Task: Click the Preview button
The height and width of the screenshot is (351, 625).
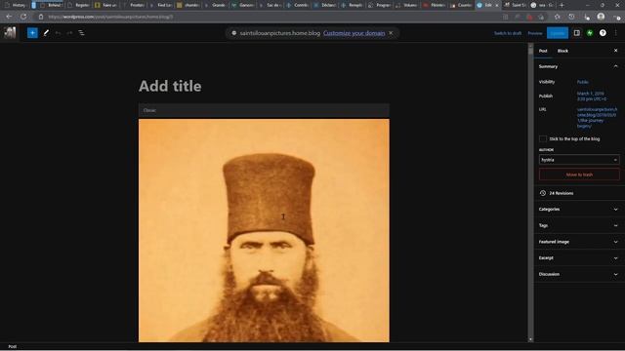Action: point(535,33)
